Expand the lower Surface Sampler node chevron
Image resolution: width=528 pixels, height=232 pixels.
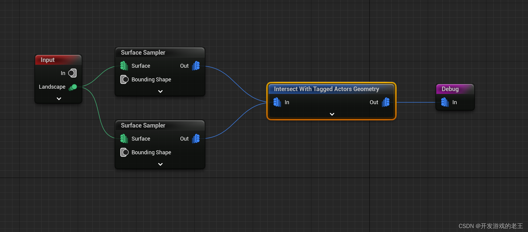pos(160,164)
